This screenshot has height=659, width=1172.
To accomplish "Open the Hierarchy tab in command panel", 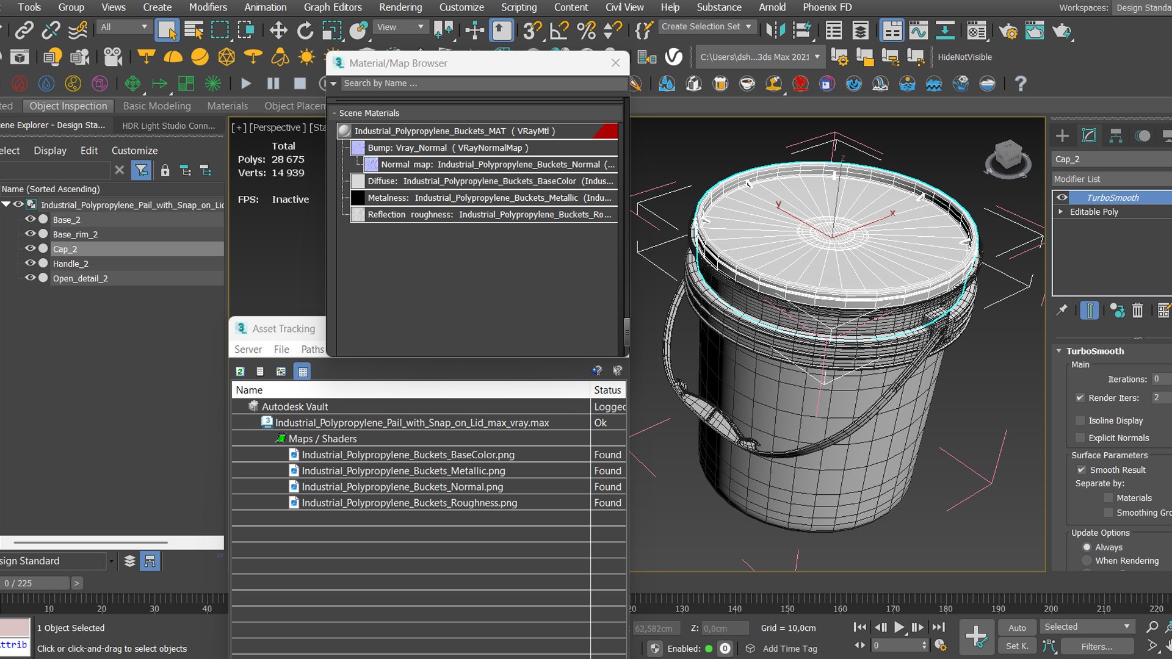I will click(x=1116, y=135).
